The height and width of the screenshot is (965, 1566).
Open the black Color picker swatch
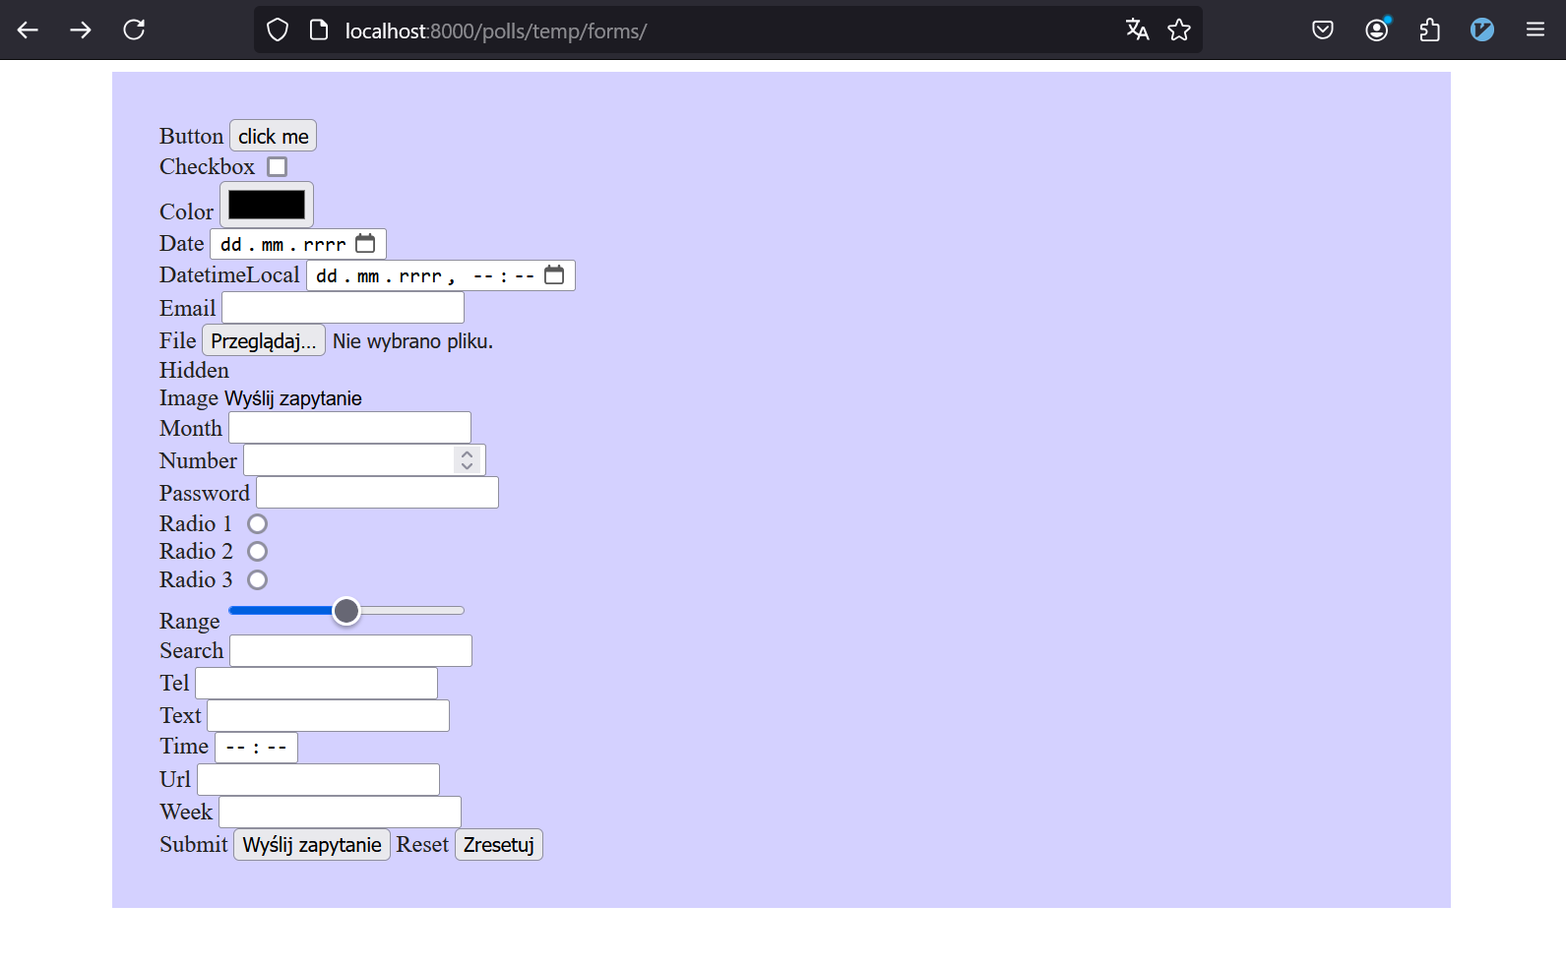tap(267, 205)
